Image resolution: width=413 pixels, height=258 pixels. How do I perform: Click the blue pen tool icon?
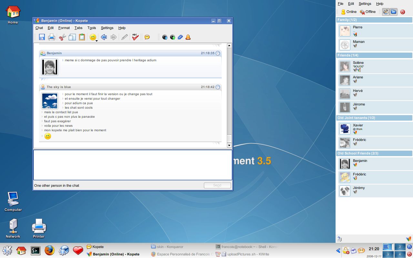180,37
